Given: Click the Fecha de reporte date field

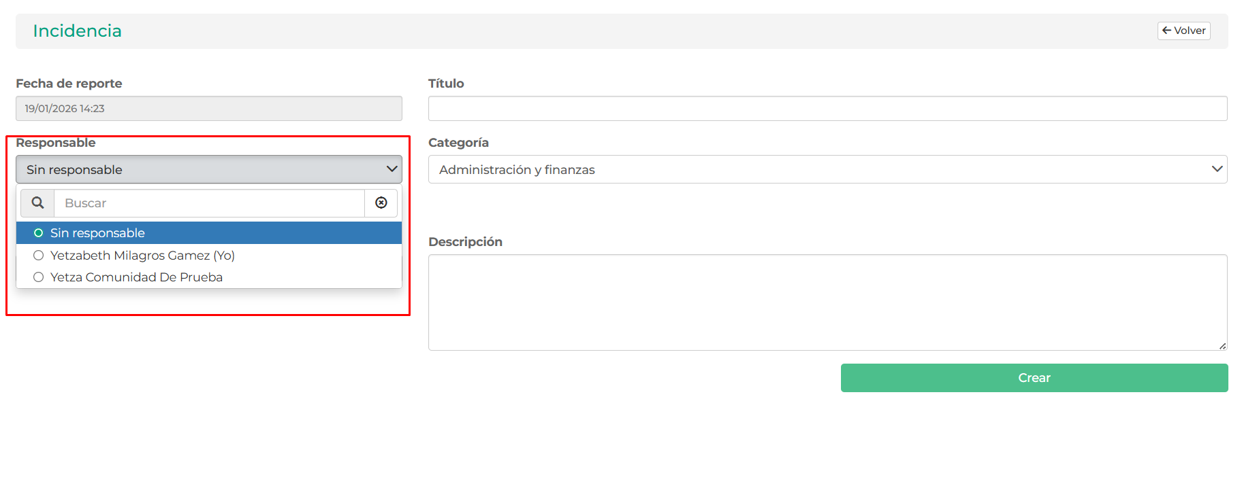Looking at the screenshot, I should point(208,109).
